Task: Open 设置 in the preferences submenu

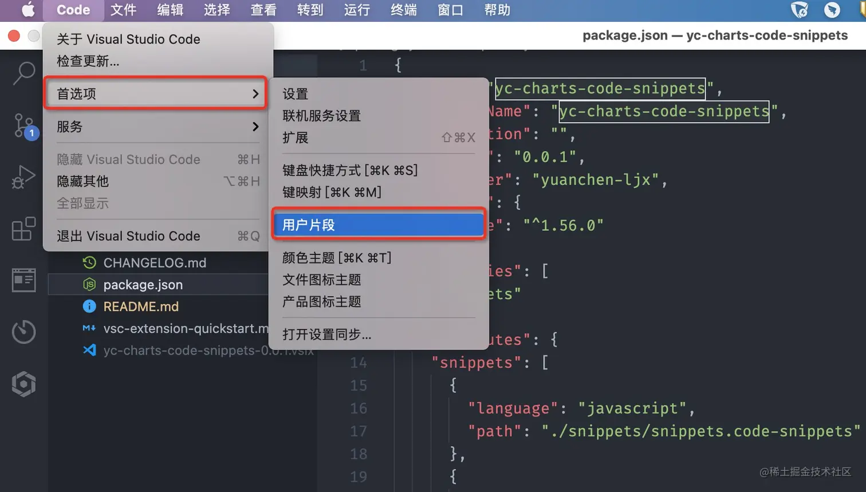Action: [379, 94]
